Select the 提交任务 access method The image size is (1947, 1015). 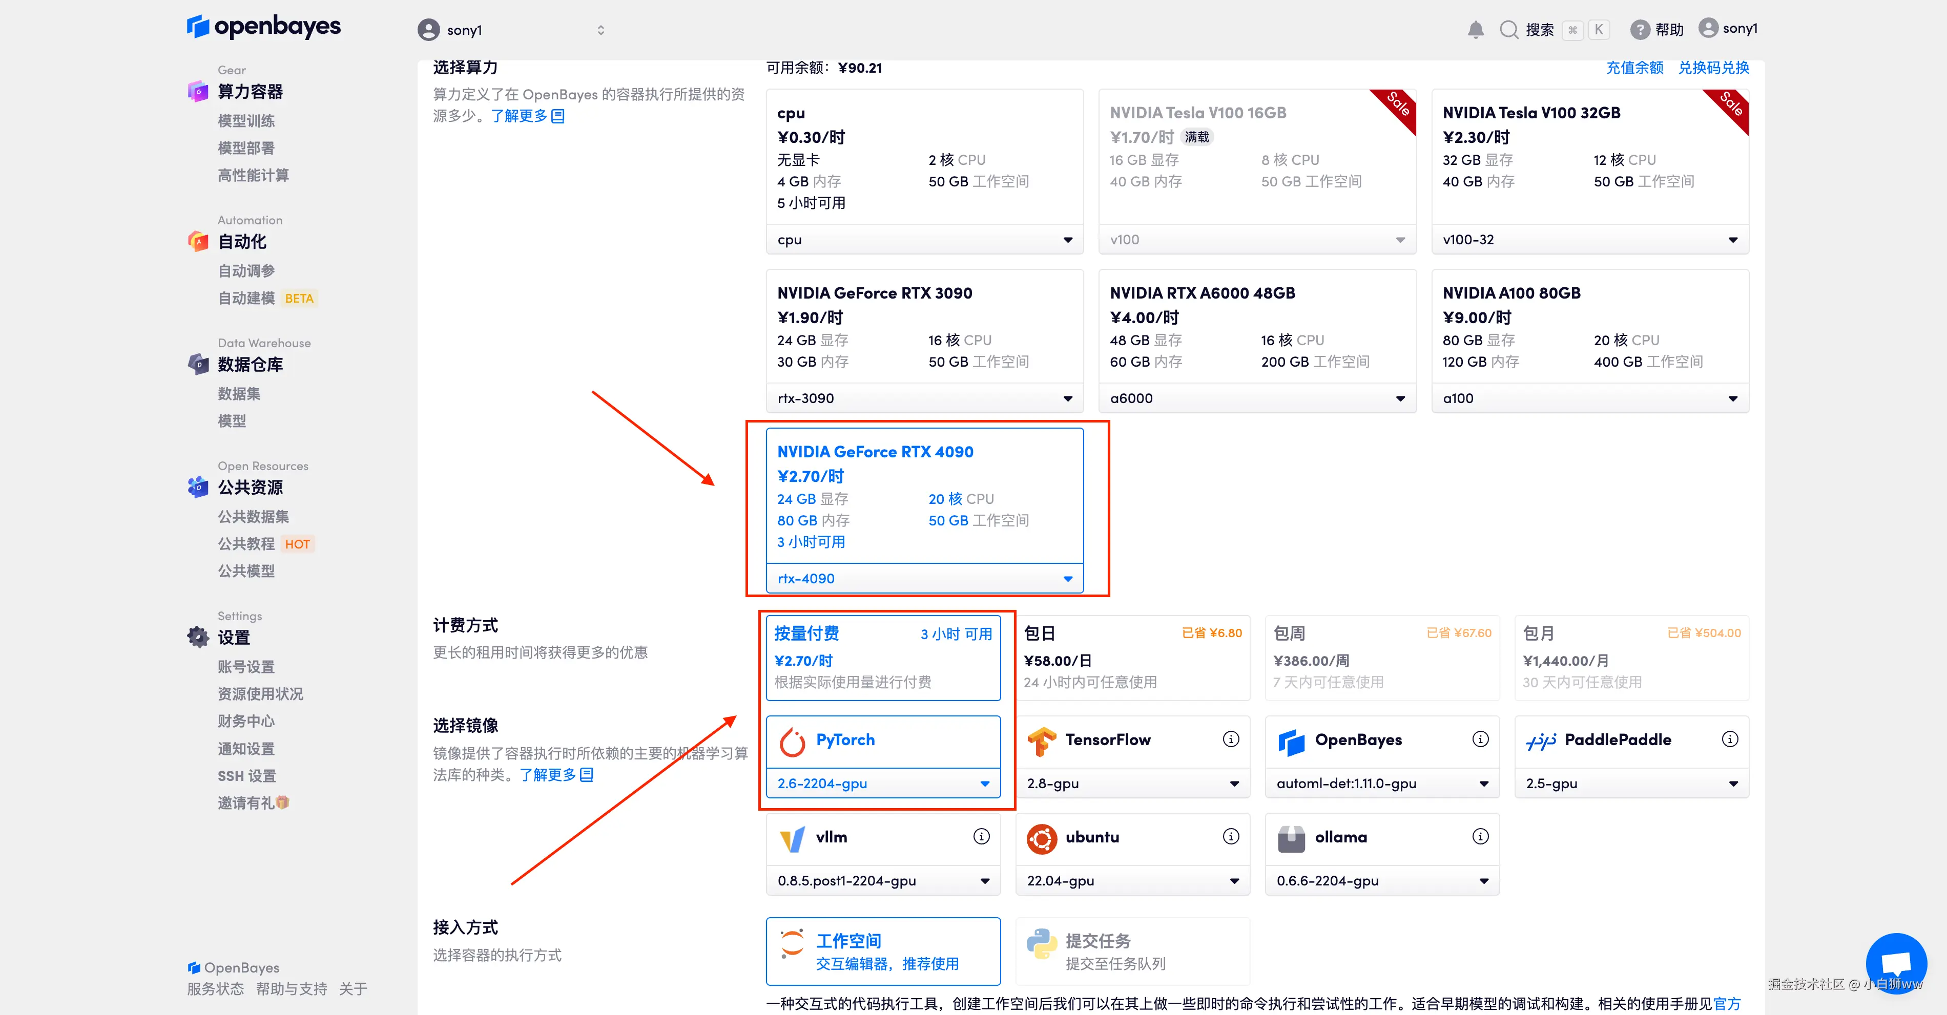click(x=1131, y=951)
